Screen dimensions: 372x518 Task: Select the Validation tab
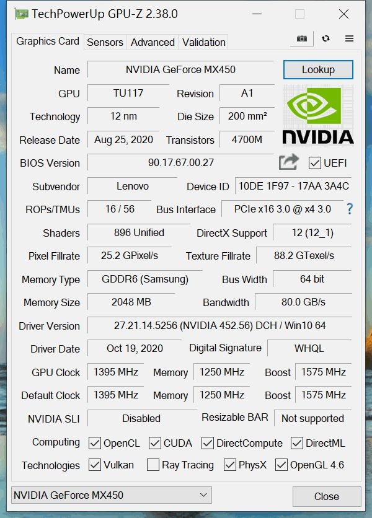point(204,42)
